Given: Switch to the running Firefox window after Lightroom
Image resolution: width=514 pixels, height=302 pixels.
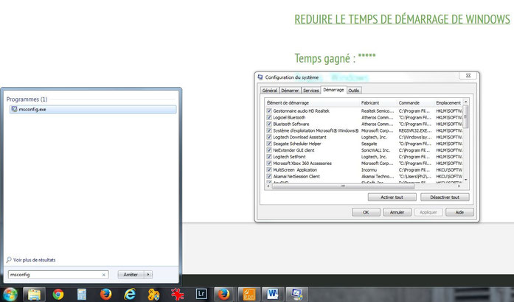Looking at the screenshot, I should point(224,294).
